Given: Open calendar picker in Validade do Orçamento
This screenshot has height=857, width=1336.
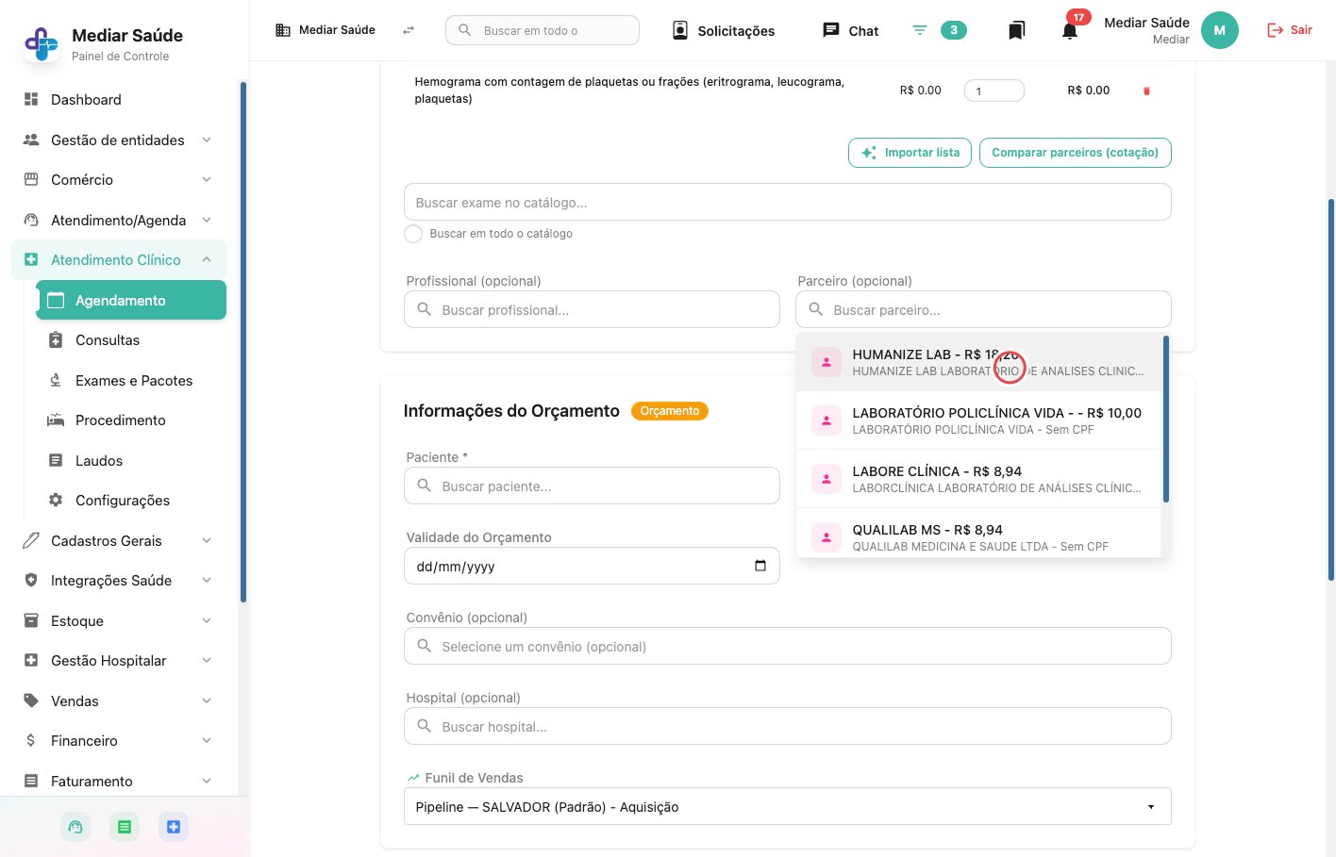Looking at the screenshot, I should pos(760,566).
